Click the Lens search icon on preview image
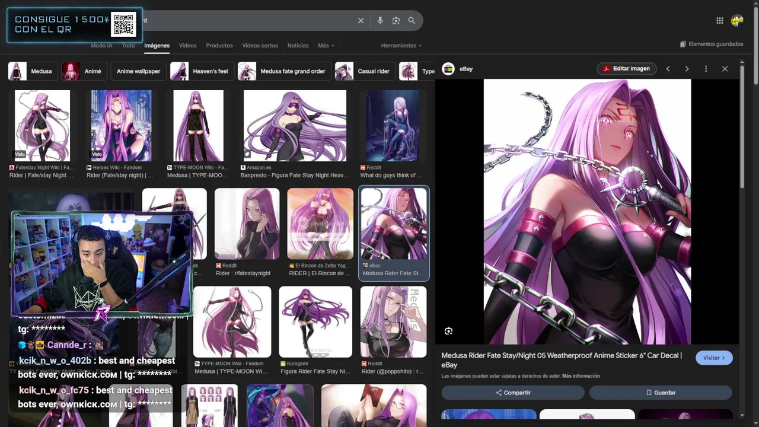The image size is (759, 427). click(448, 331)
